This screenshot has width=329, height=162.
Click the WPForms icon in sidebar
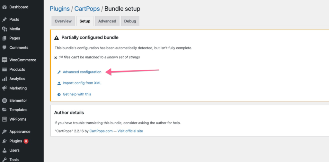tap(4, 119)
